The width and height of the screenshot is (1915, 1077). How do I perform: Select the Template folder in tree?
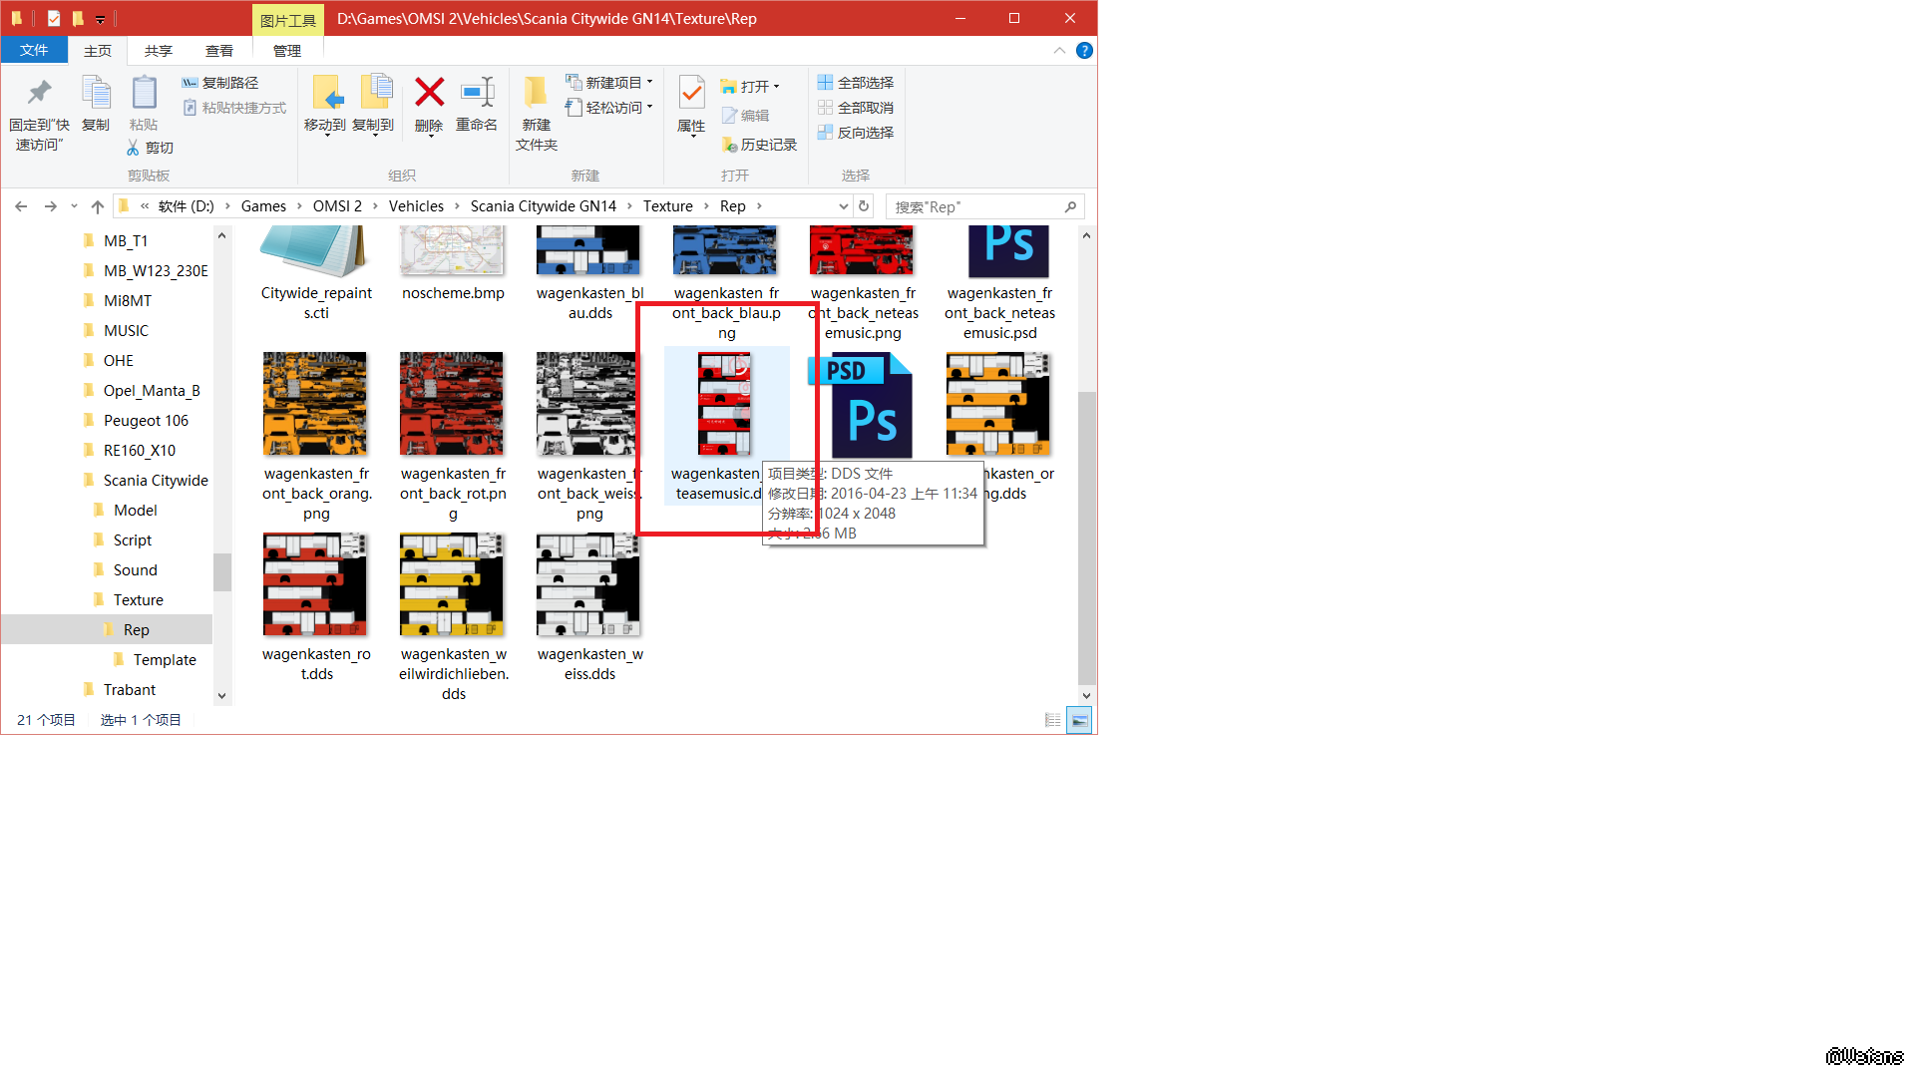(x=165, y=660)
